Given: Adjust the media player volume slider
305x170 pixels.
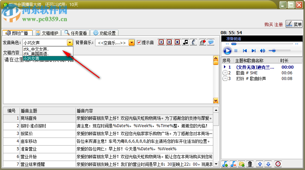Looking at the screenshot, I should [x=279, y=51].
